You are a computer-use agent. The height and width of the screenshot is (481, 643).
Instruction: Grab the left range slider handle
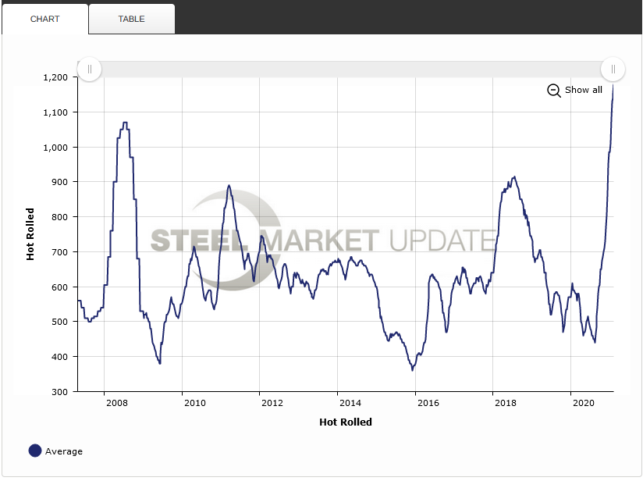[x=90, y=69]
